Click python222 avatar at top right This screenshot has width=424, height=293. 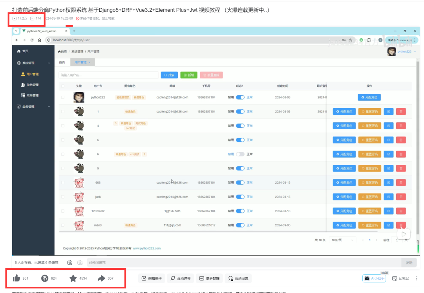pyautogui.click(x=391, y=51)
